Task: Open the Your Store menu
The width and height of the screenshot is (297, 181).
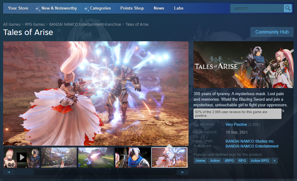Action: 18,8
